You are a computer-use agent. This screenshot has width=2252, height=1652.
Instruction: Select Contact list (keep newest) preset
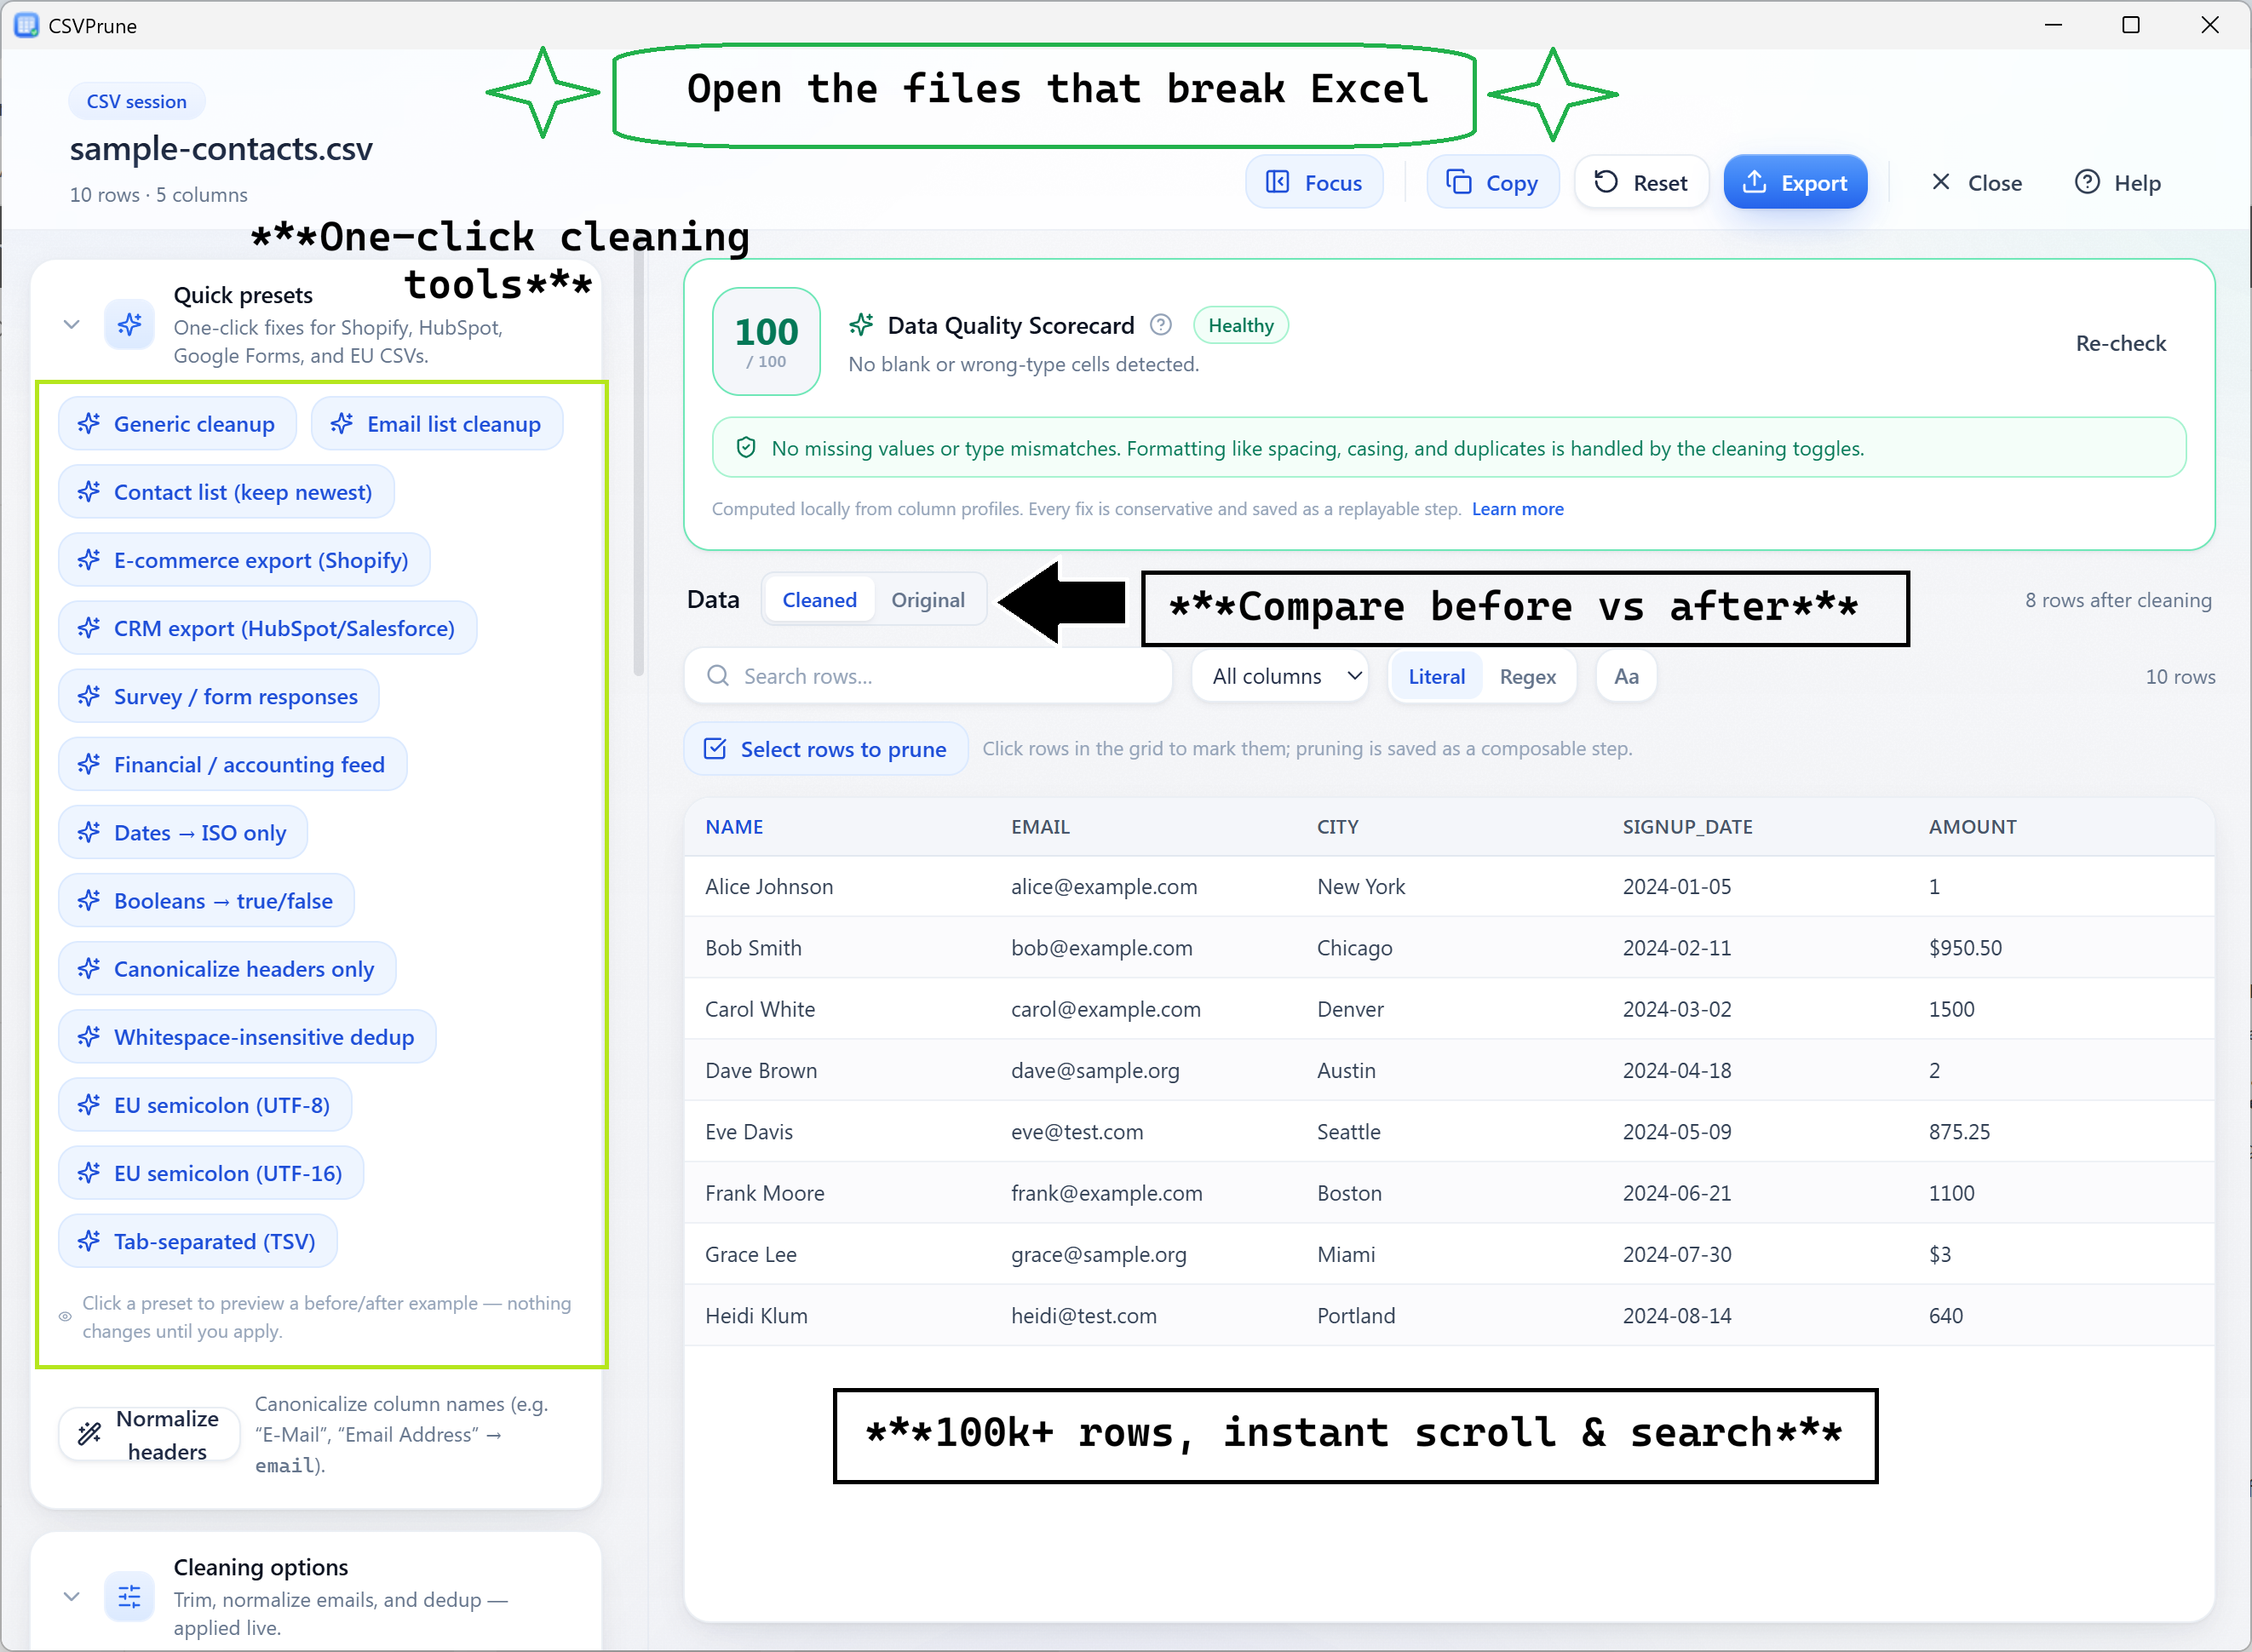[226, 492]
